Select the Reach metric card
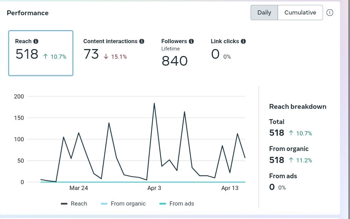The width and height of the screenshot is (350, 219). tap(41, 53)
